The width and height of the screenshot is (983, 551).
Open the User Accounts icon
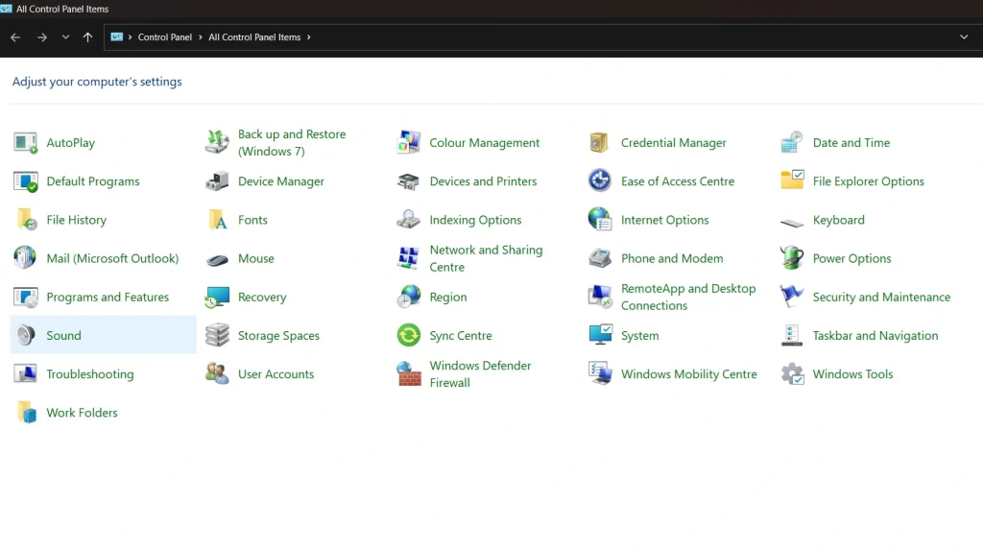[218, 374]
